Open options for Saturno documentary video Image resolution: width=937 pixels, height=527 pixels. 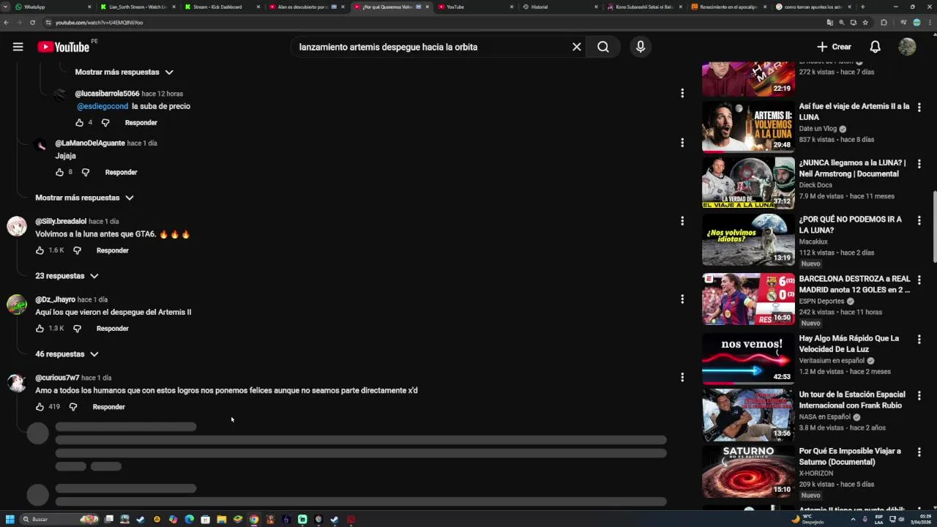919,452
